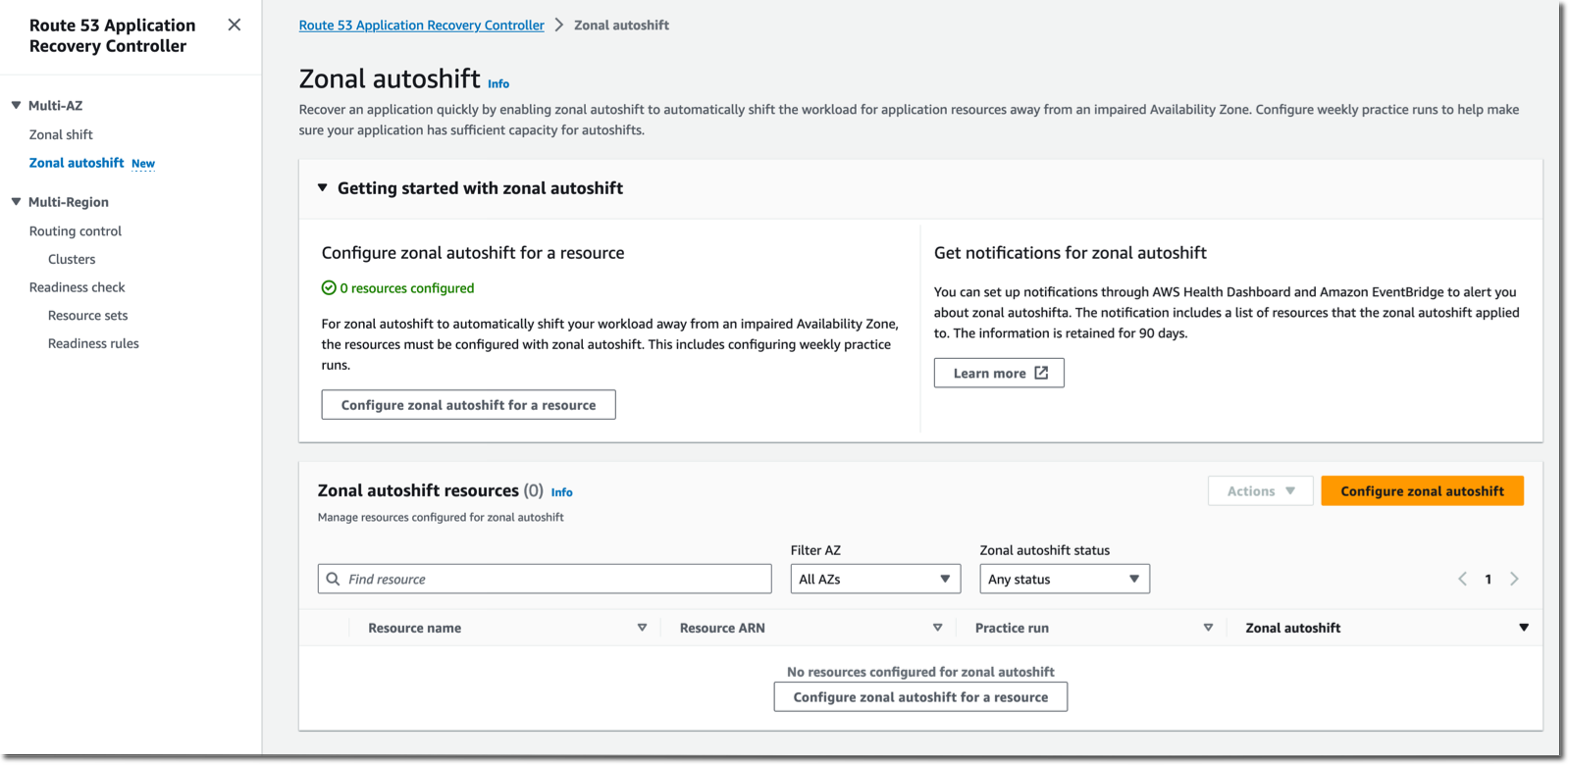This screenshot has height=765, width=1570.
Task: Open the Zonal autoshift status dropdown
Action: point(1064,579)
